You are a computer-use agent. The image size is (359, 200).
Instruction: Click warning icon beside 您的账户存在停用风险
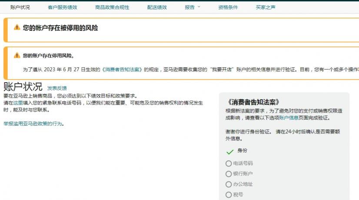coord(17,55)
